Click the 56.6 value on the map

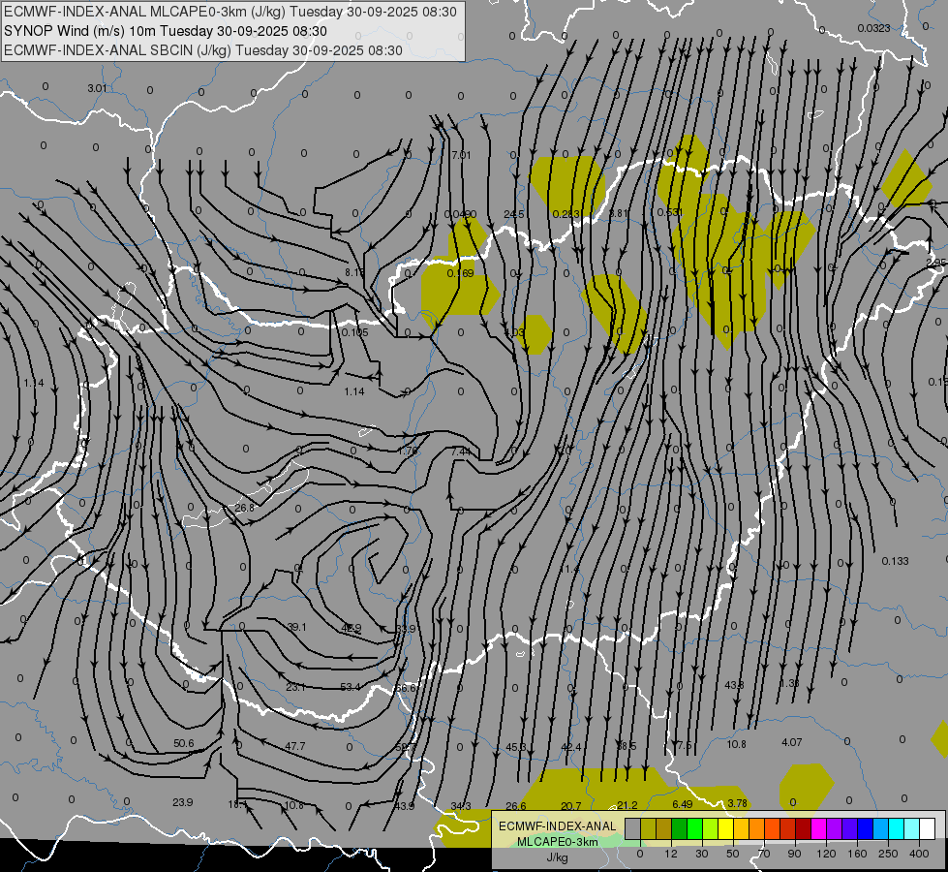click(x=405, y=688)
